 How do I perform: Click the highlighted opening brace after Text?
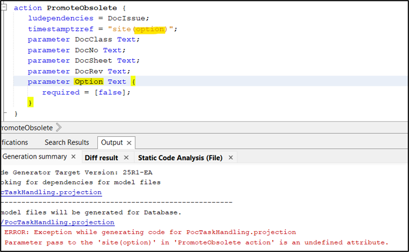point(133,81)
